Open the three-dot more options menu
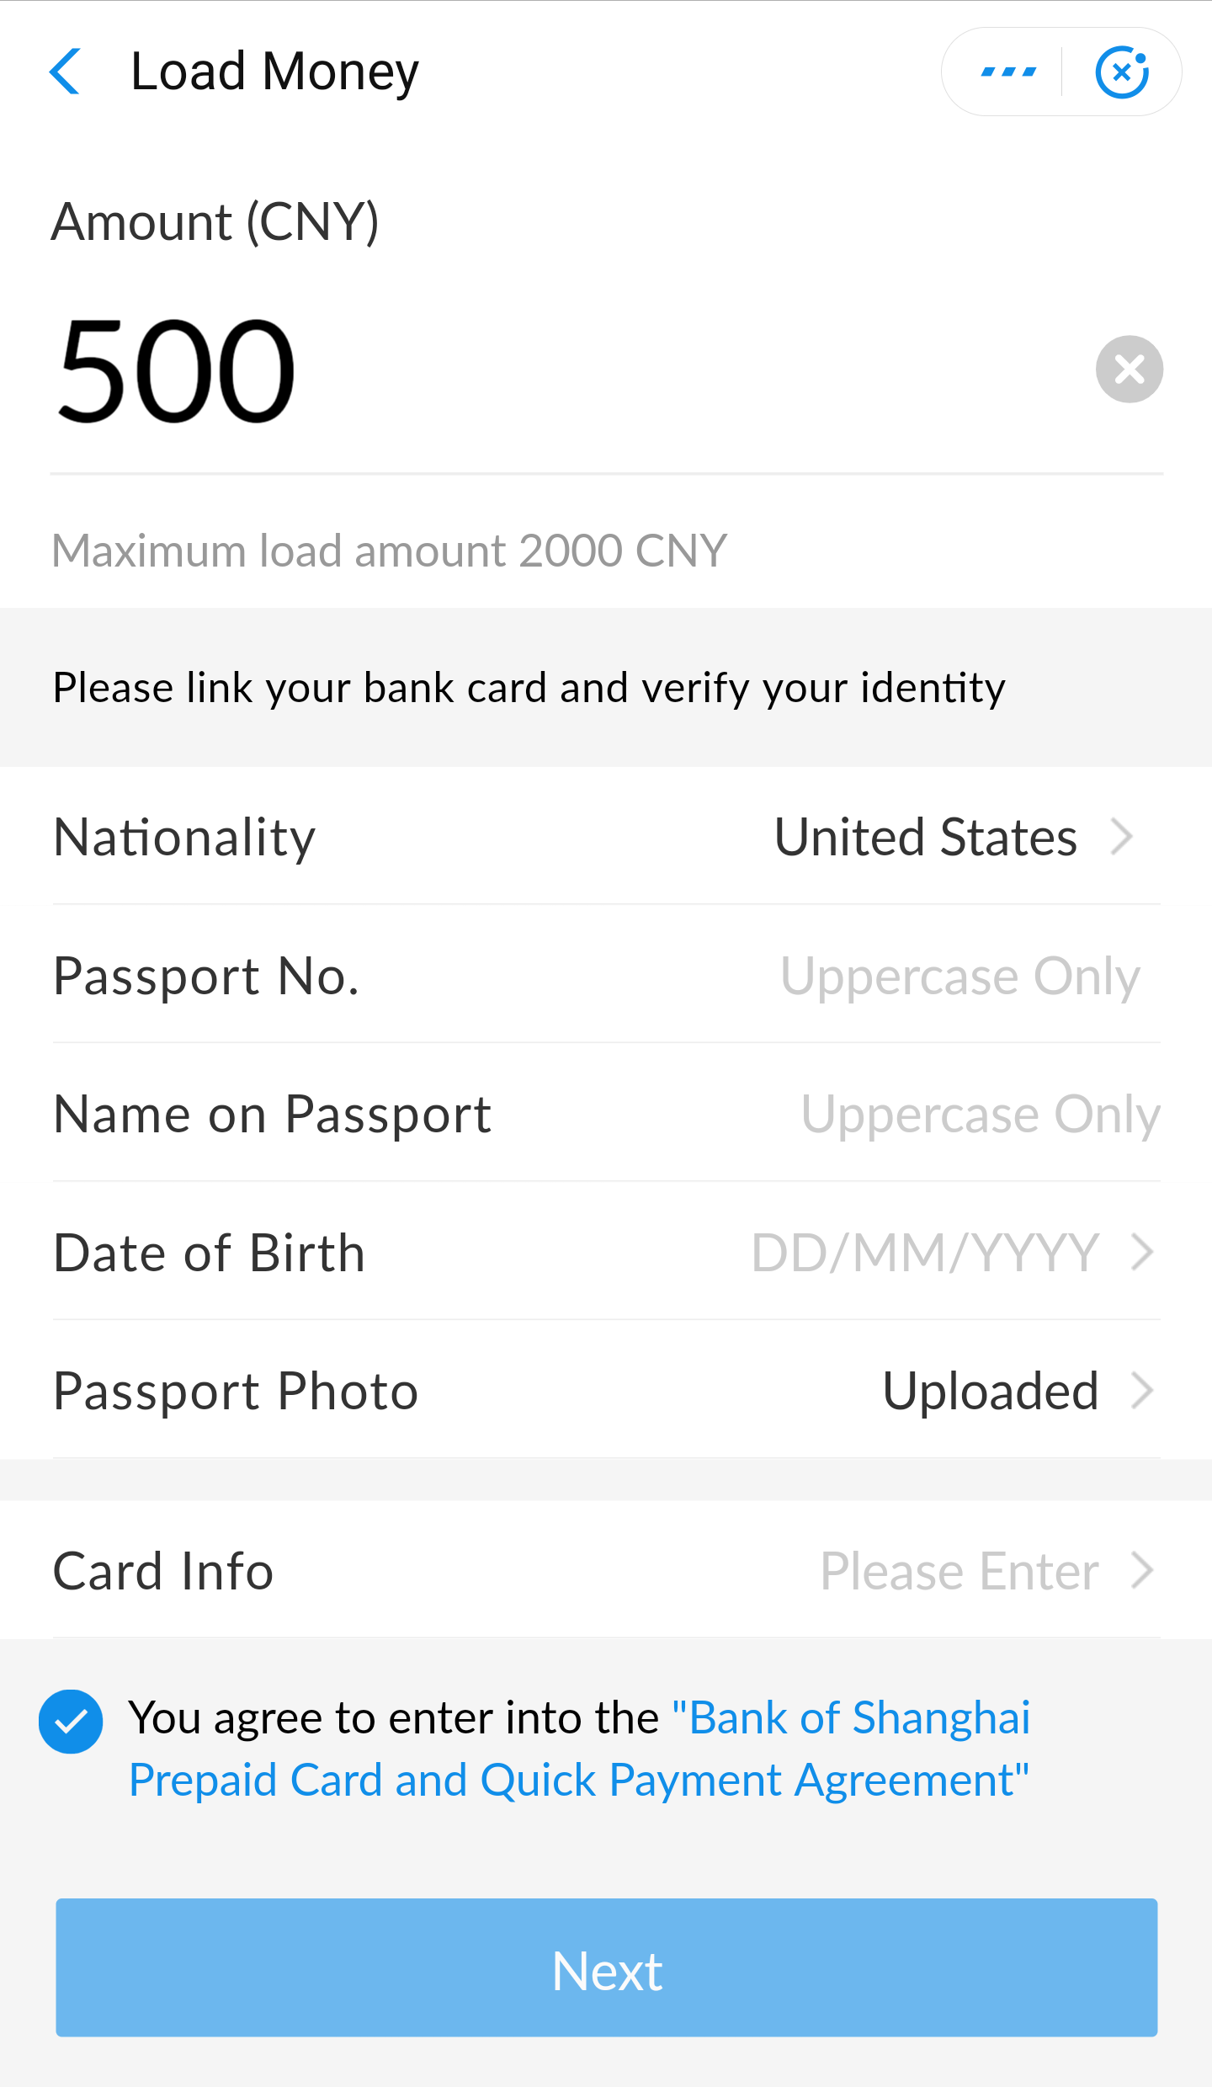 pos(1007,72)
